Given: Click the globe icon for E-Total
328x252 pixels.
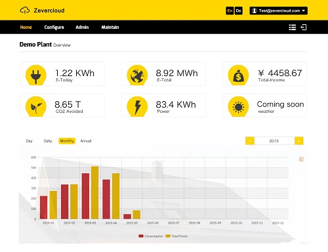Looking at the screenshot, I should 137,75.
